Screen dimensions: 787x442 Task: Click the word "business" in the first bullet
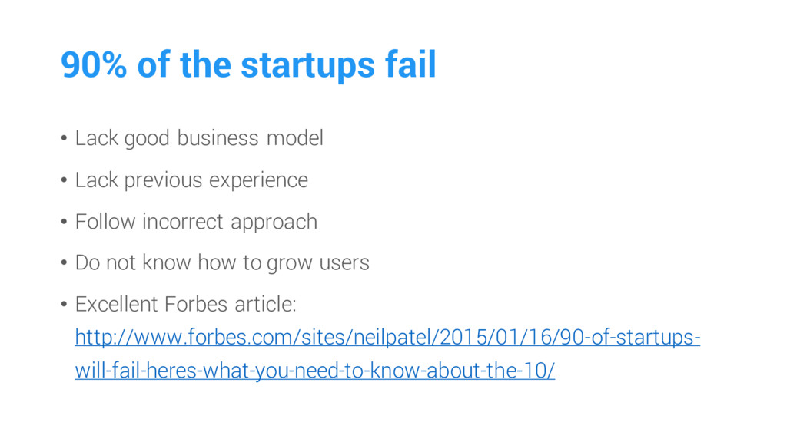tap(218, 139)
